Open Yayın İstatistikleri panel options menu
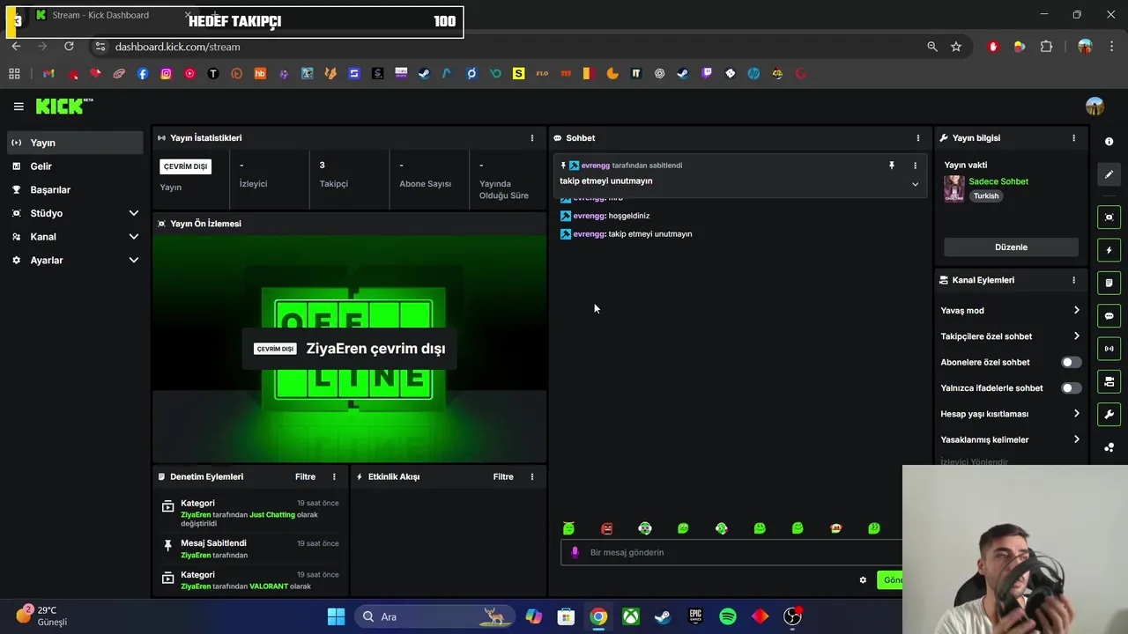 pyautogui.click(x=531, y=138)
